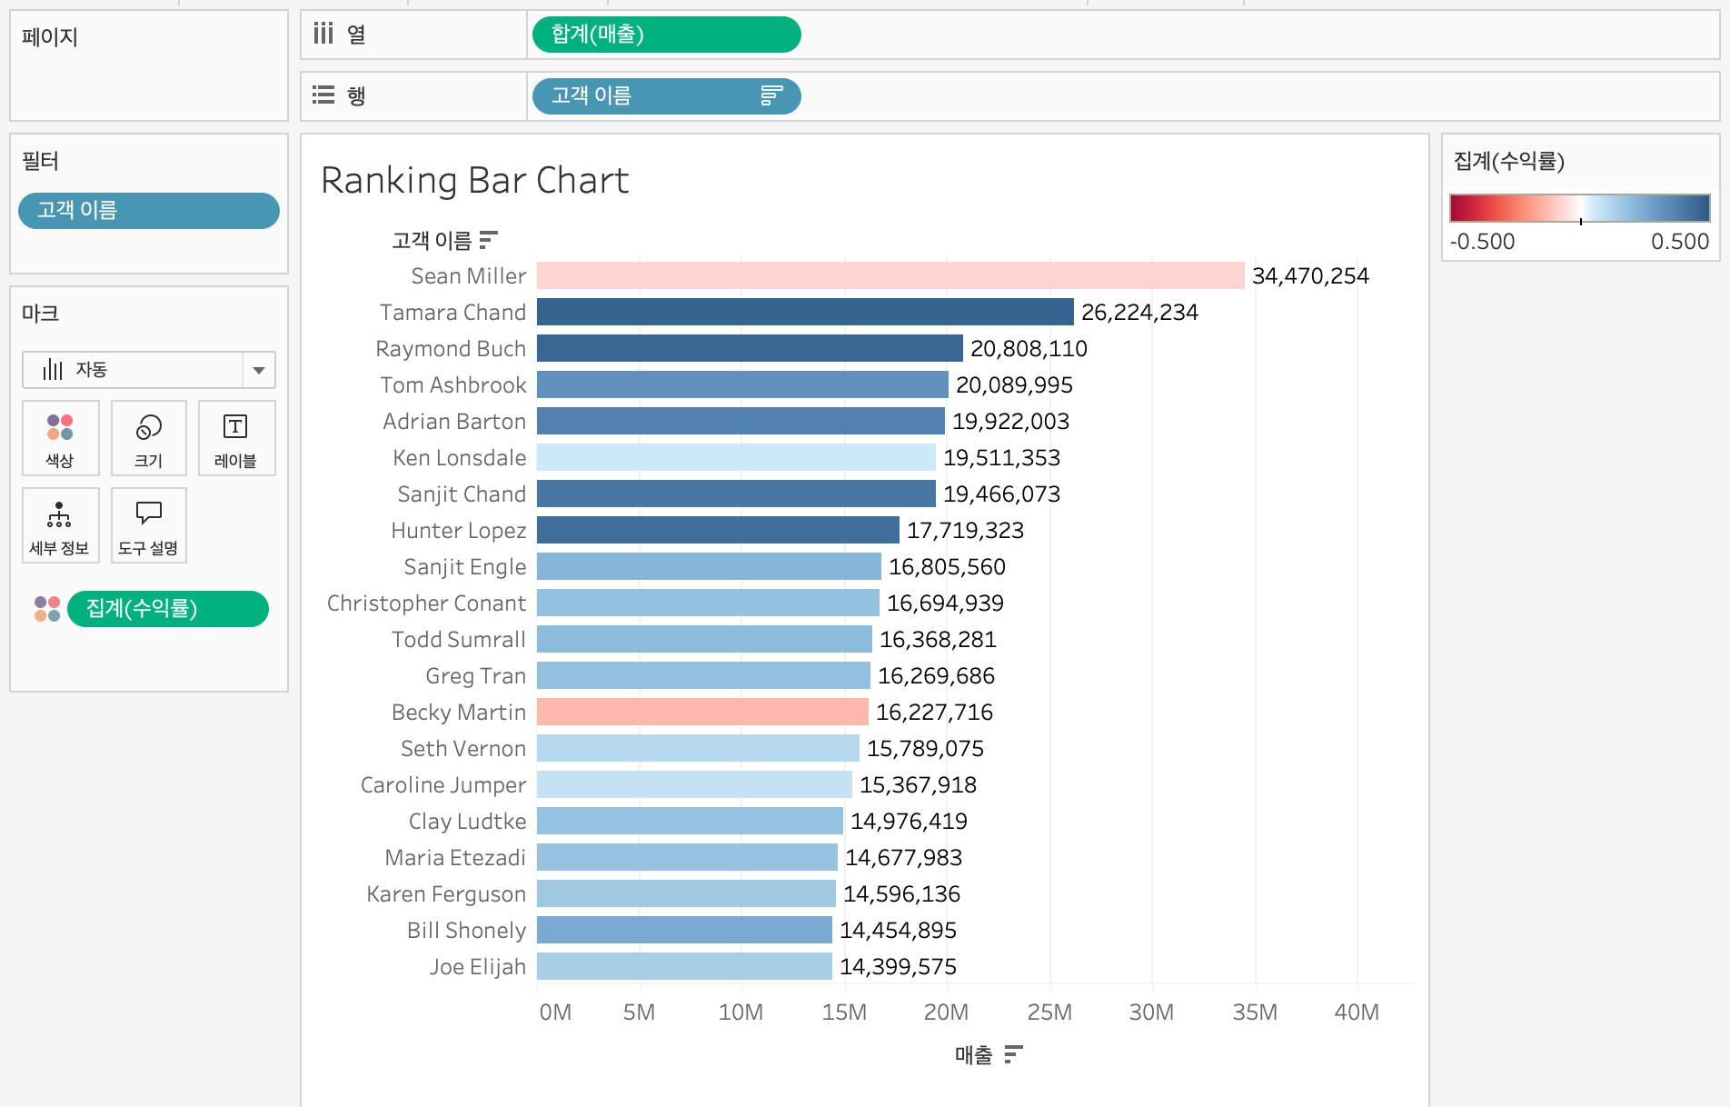Click the bar chart icon in mark type selector
Viewport: 1730px width, 1107px height.
coord(53,370)
